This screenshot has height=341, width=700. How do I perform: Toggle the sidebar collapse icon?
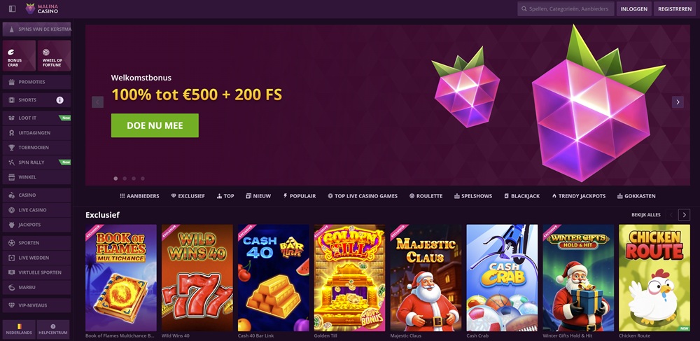(x=12, y=8)
